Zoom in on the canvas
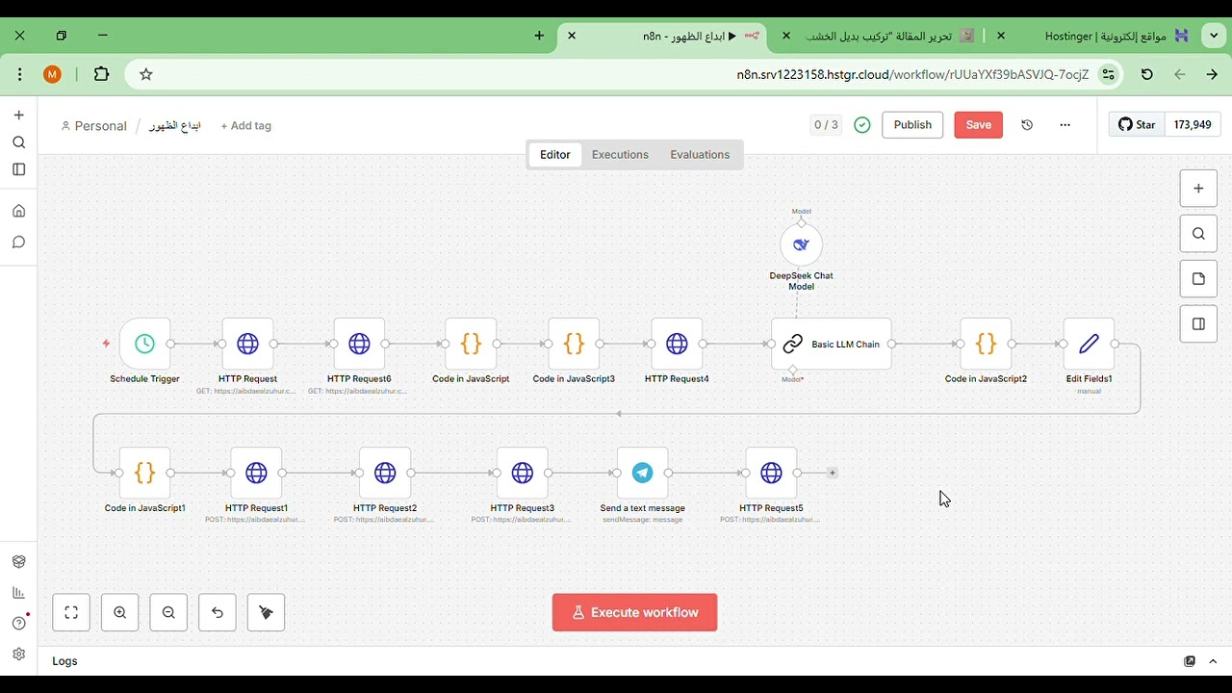The height and width of the screenshot is (693, 1232). pos(120,612)
